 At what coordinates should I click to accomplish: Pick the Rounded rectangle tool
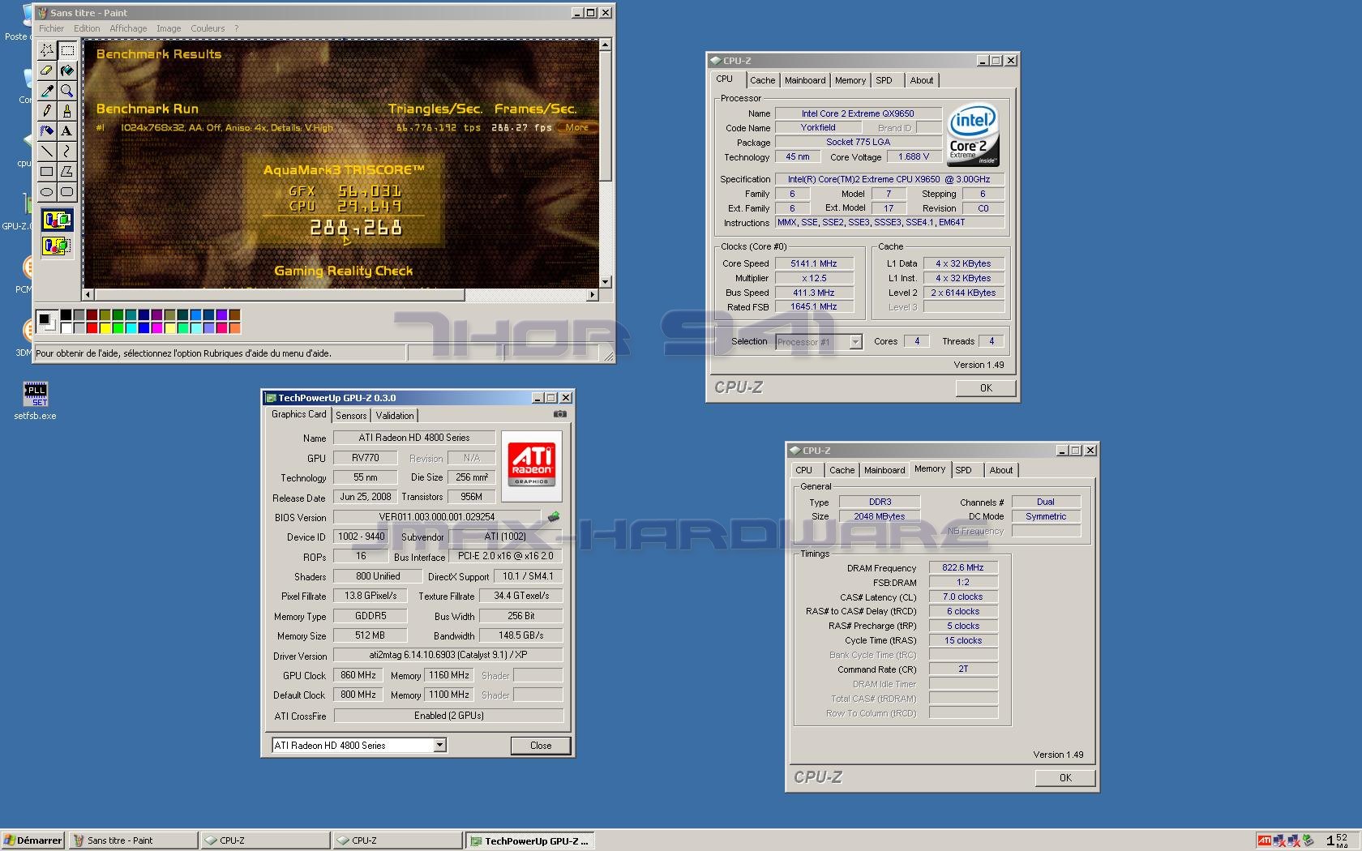(67, 192)
